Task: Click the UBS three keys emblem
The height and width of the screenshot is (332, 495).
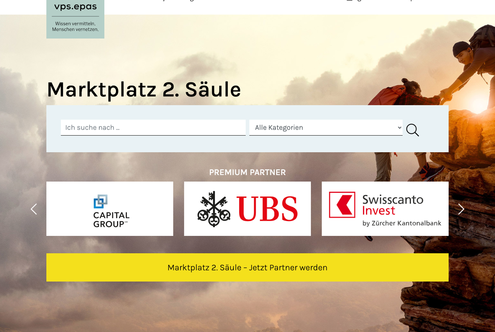Action: click(214, 209)
